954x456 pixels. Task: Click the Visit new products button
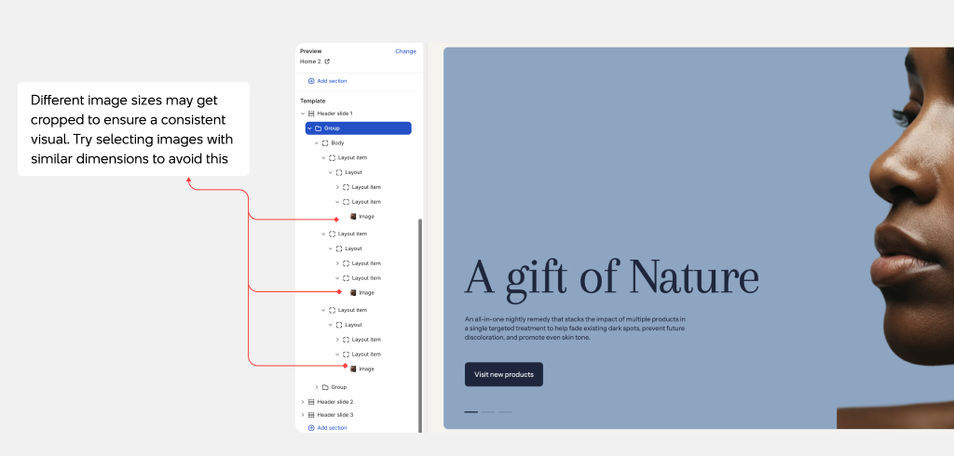pos(503,374)
